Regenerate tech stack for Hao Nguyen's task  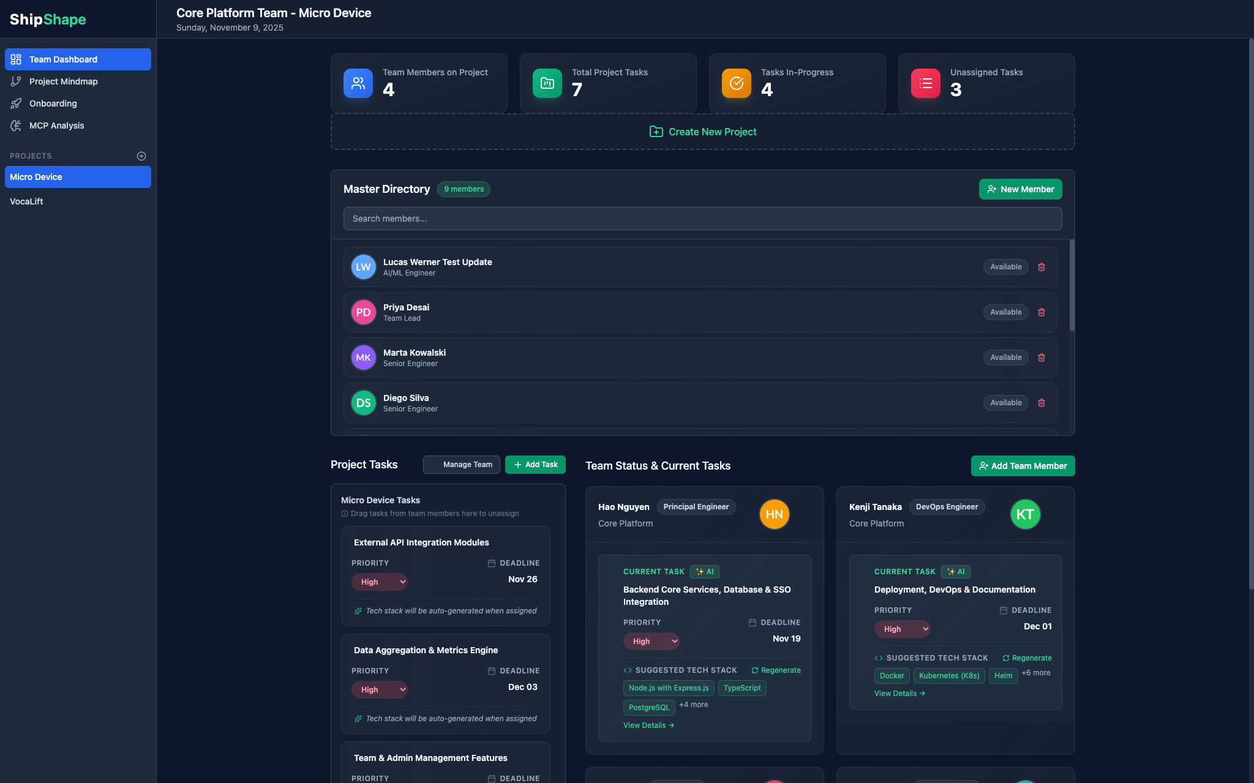pyautogui.click(x=776, y=670)
